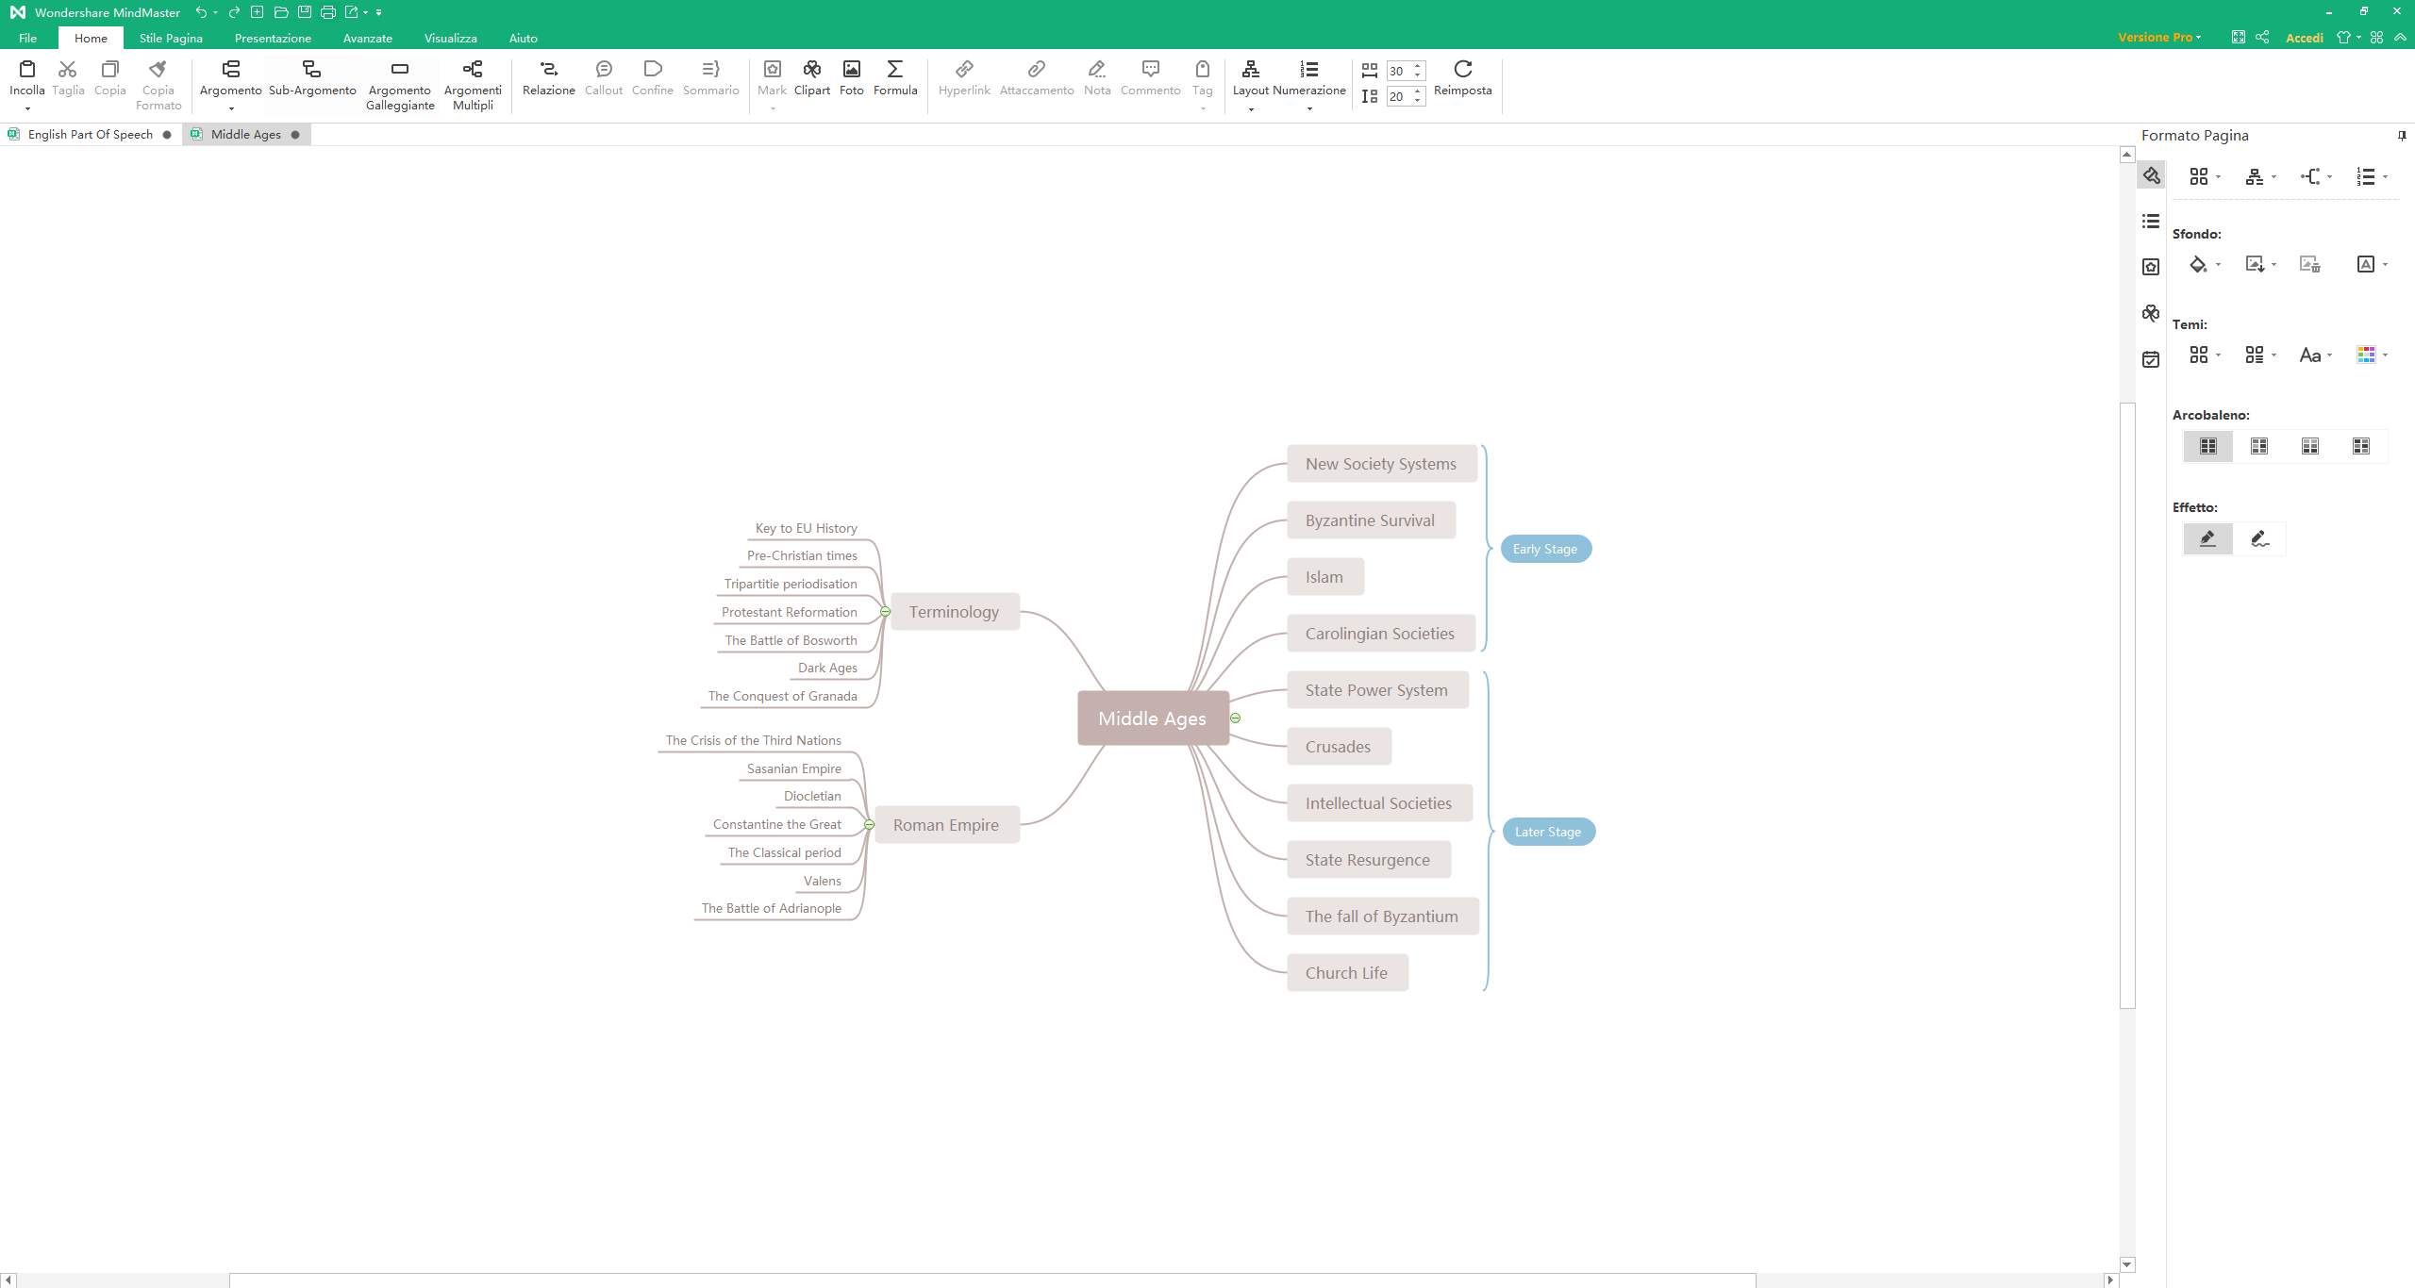Switch to English Part Of Speech document tab
The height and width of the screenshot is (1288, 2415).
tap(90, 134)
